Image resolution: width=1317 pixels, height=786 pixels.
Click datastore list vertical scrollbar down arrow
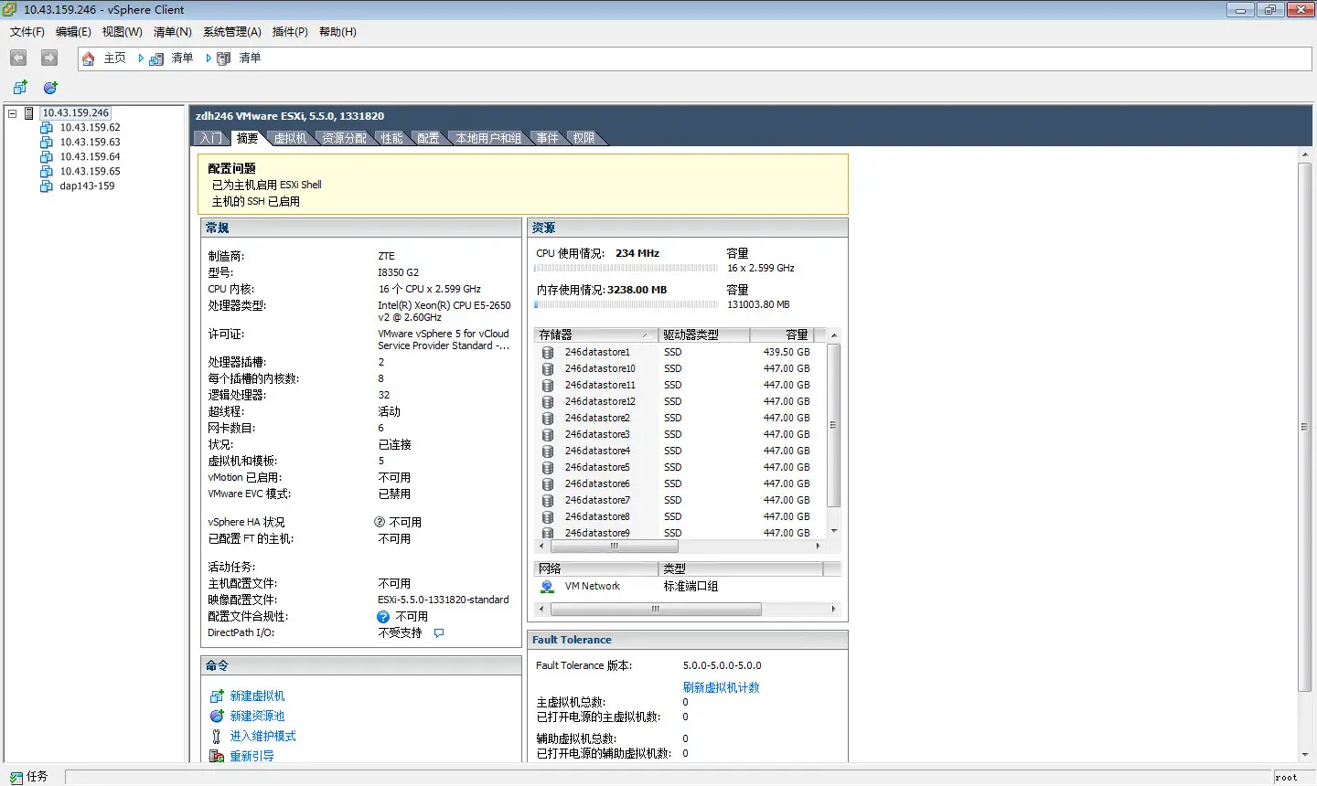click(833, 531)
